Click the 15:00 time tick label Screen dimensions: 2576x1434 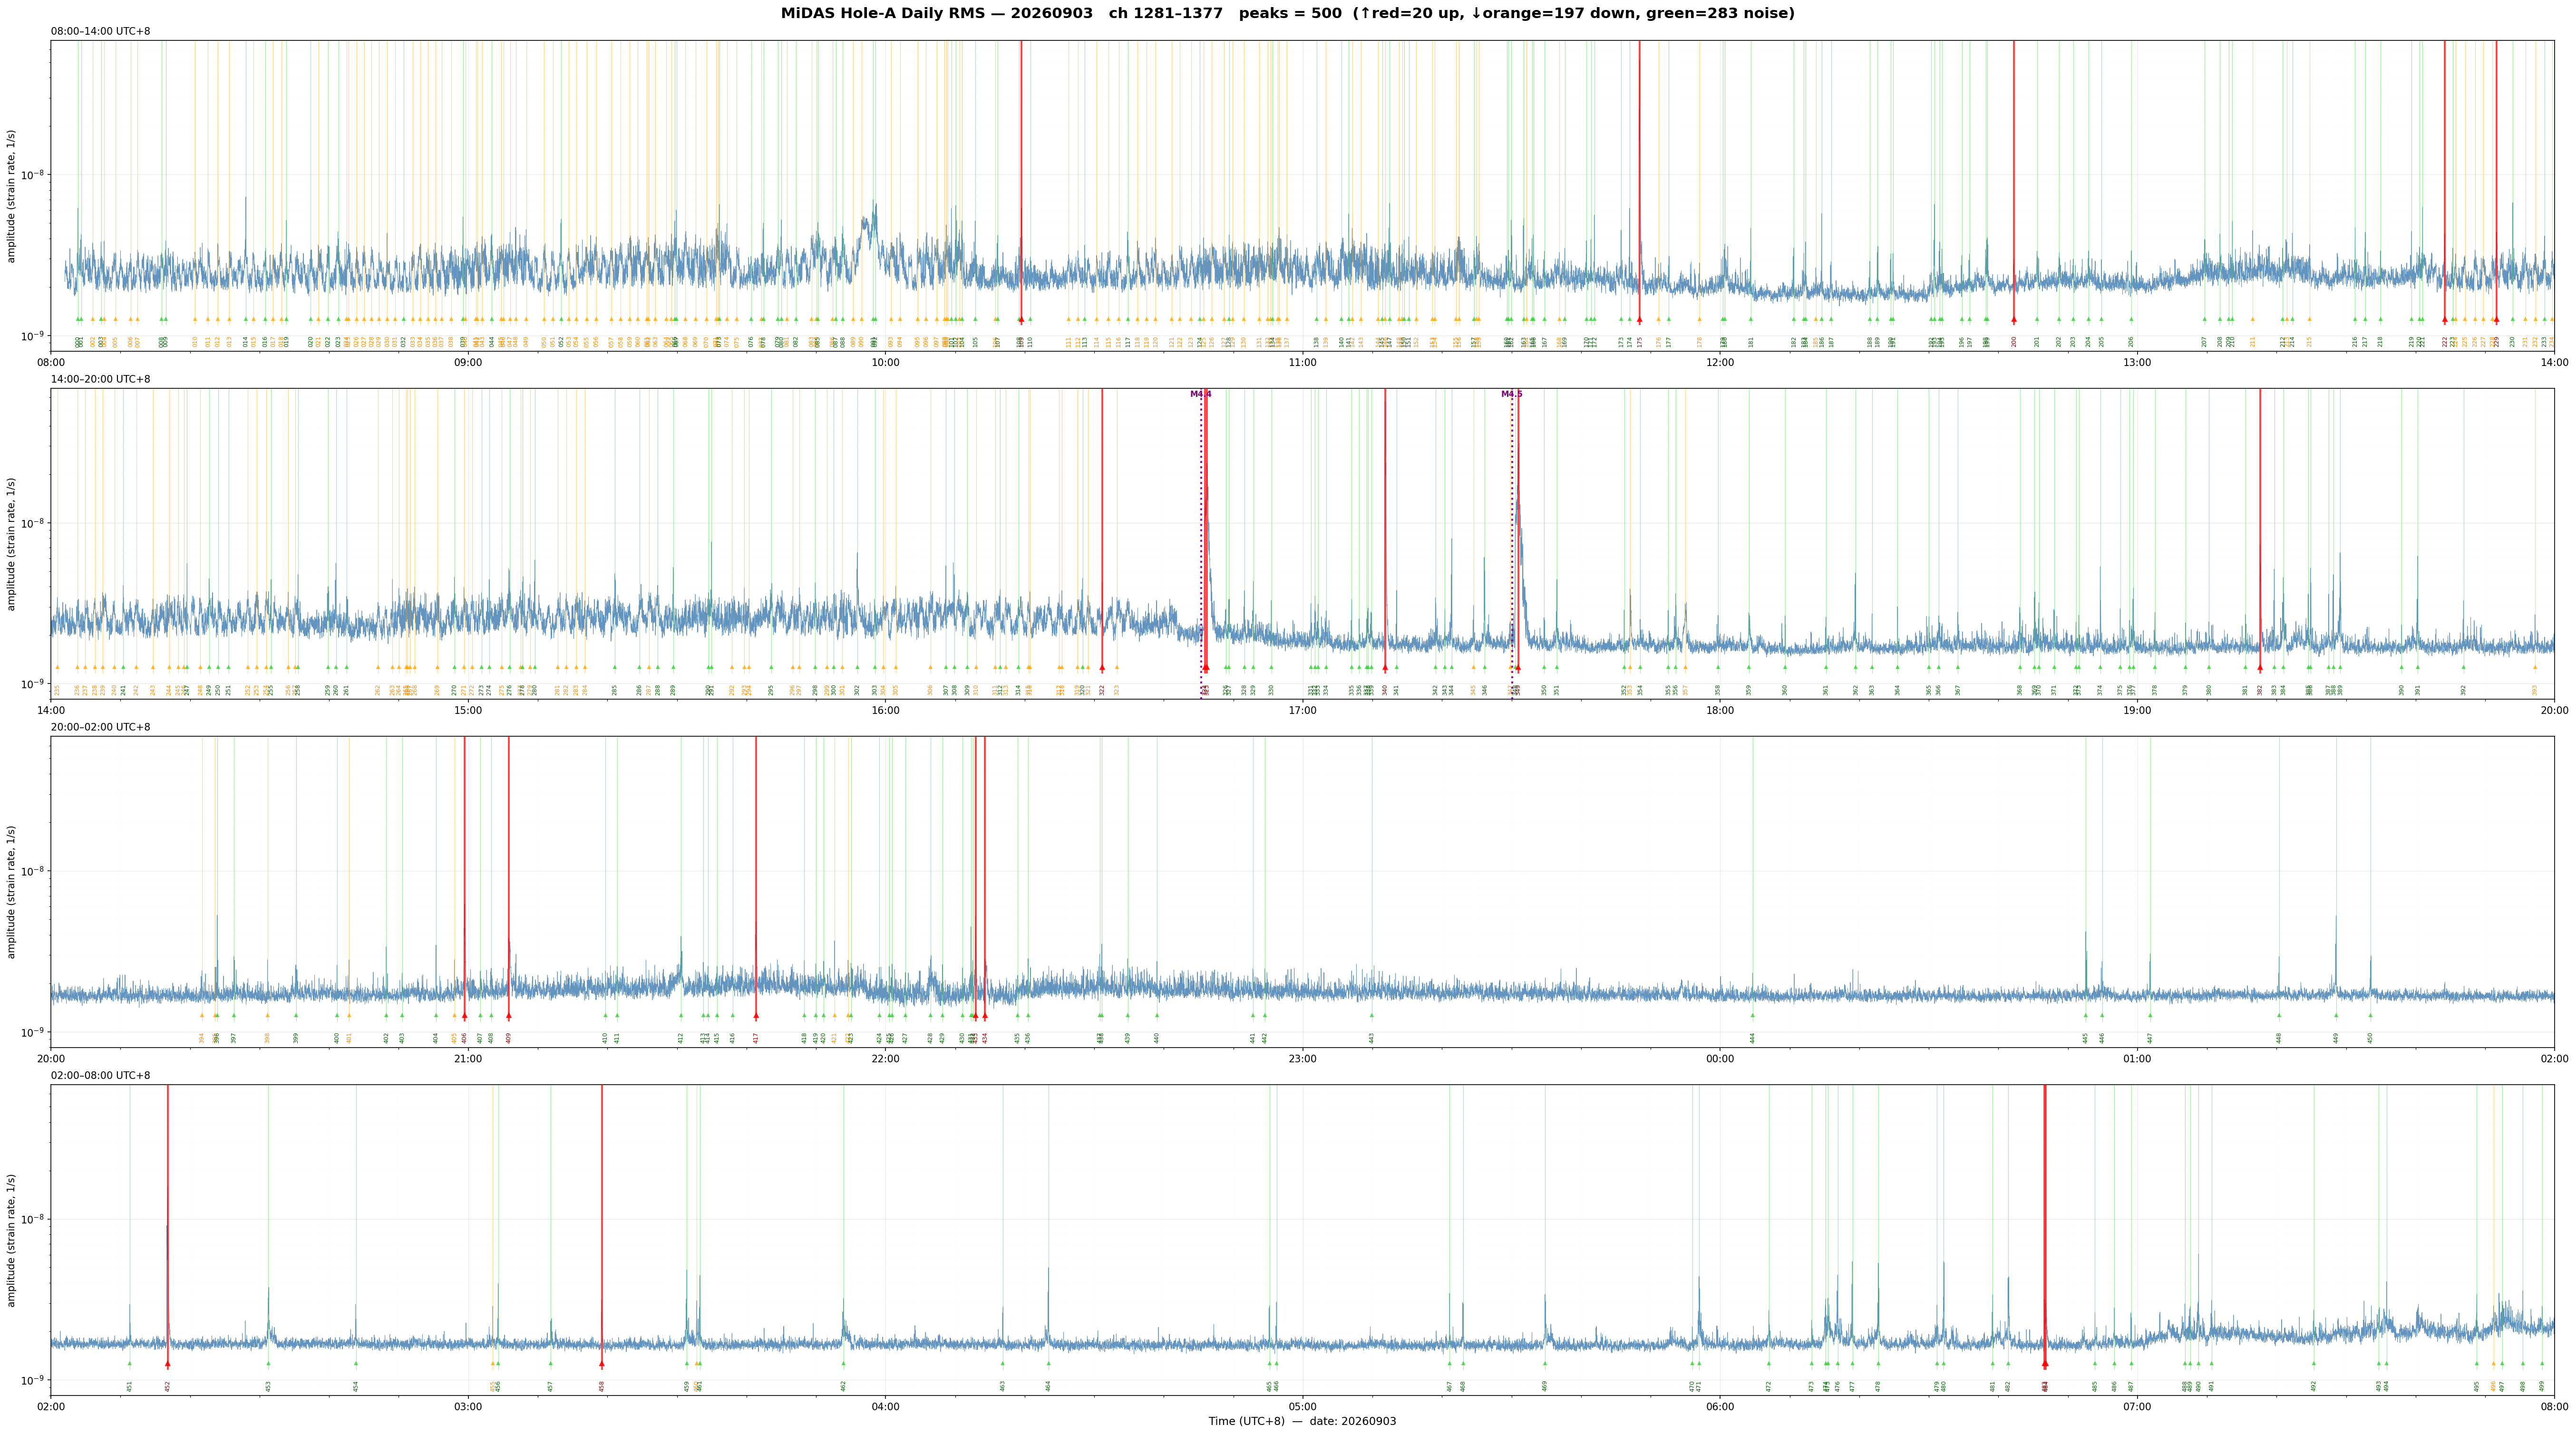click(x=468, y=711)
